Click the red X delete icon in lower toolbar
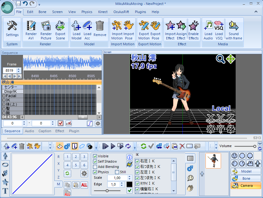 click(x=182, y=146)
